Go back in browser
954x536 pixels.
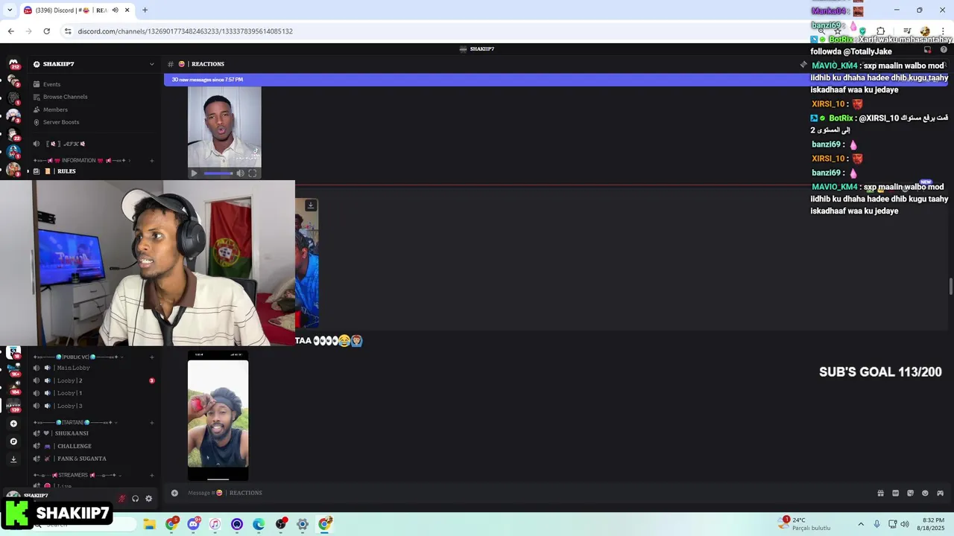pos(10,31)
